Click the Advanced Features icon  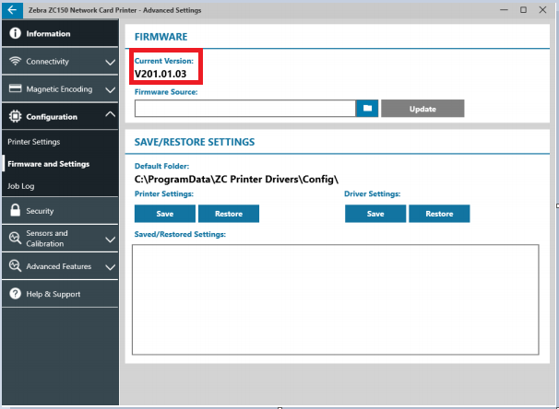click(x=16, y=266)
